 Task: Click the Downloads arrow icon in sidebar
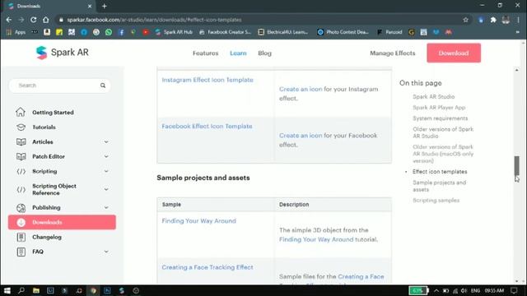(x=21, y=222)
